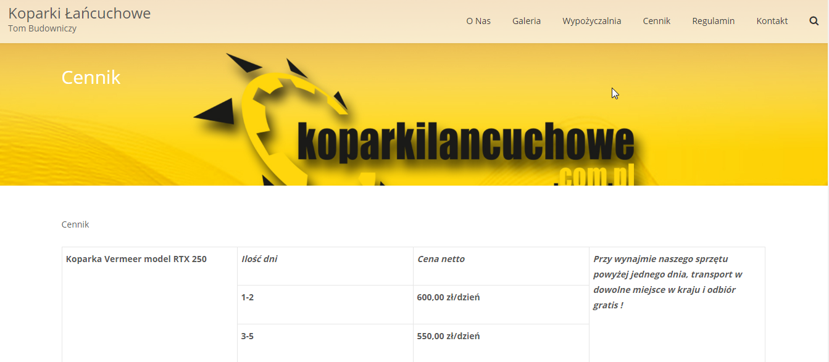This screenshot has height=362, width=829.
Task: Click the Cennik breadcrumb text above the table
Action: 75,224
